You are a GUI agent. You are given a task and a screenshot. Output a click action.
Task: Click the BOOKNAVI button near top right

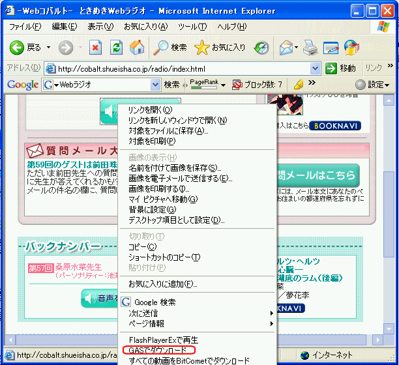coord(335,126)
